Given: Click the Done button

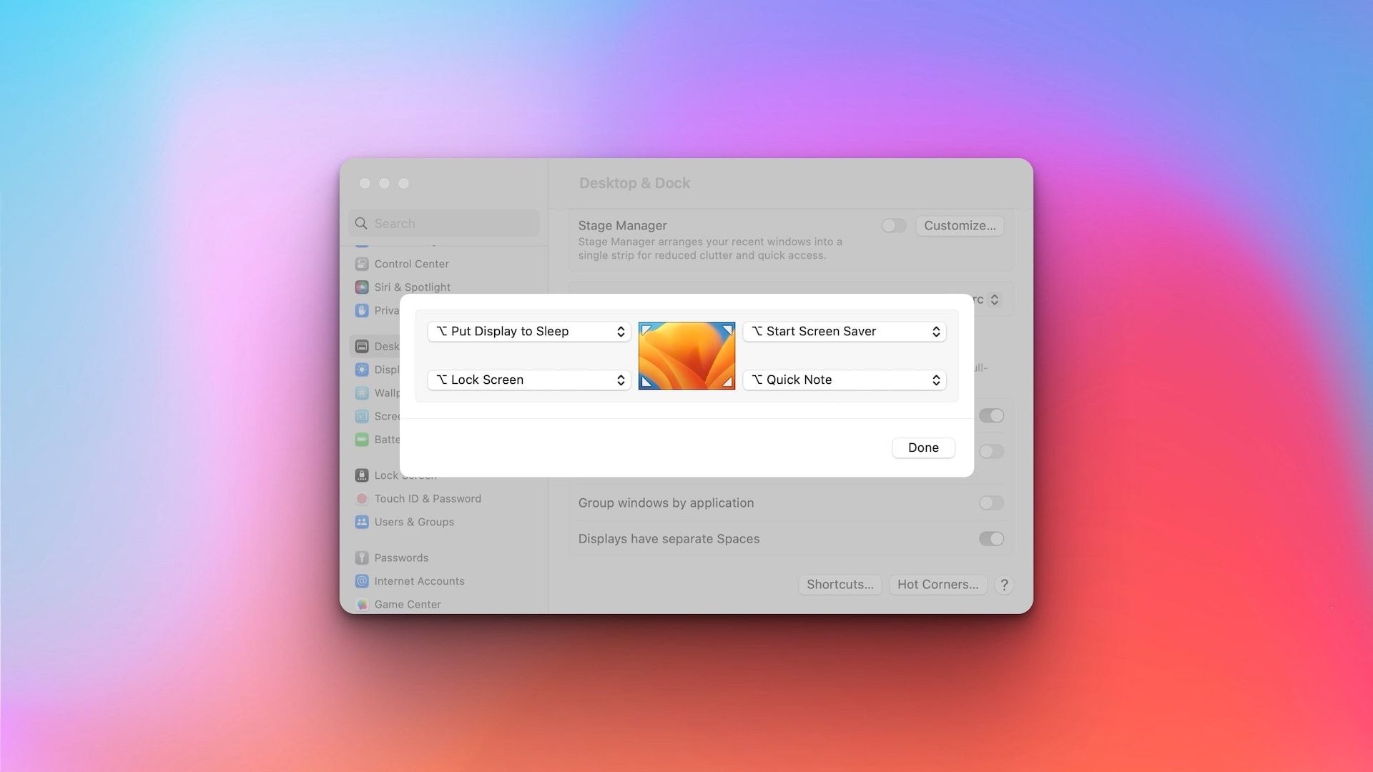Looking at the screenshot, I should 922,447.
